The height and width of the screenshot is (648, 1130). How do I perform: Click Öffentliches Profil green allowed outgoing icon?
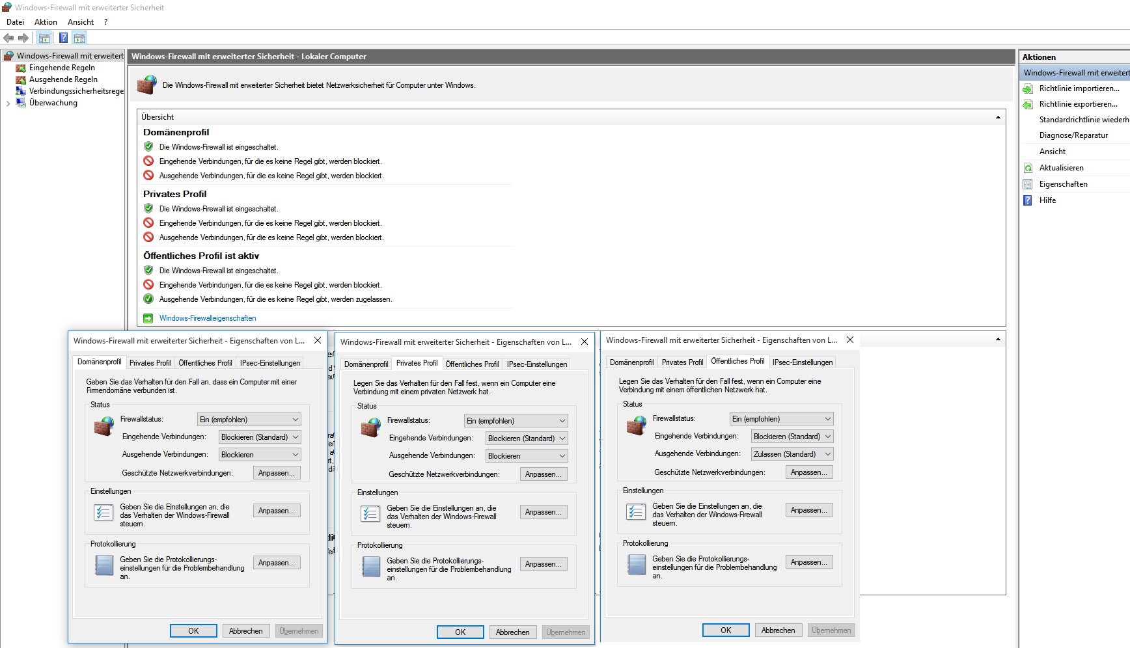148,299
